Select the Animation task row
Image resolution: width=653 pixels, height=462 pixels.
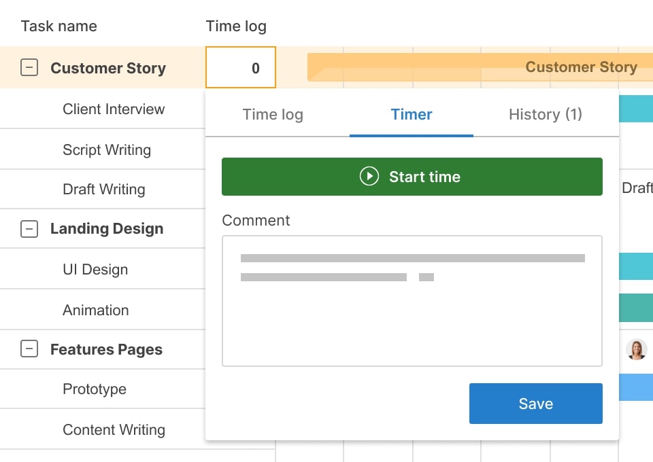[96, 310]
